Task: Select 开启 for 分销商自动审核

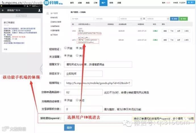Action: 65,100
